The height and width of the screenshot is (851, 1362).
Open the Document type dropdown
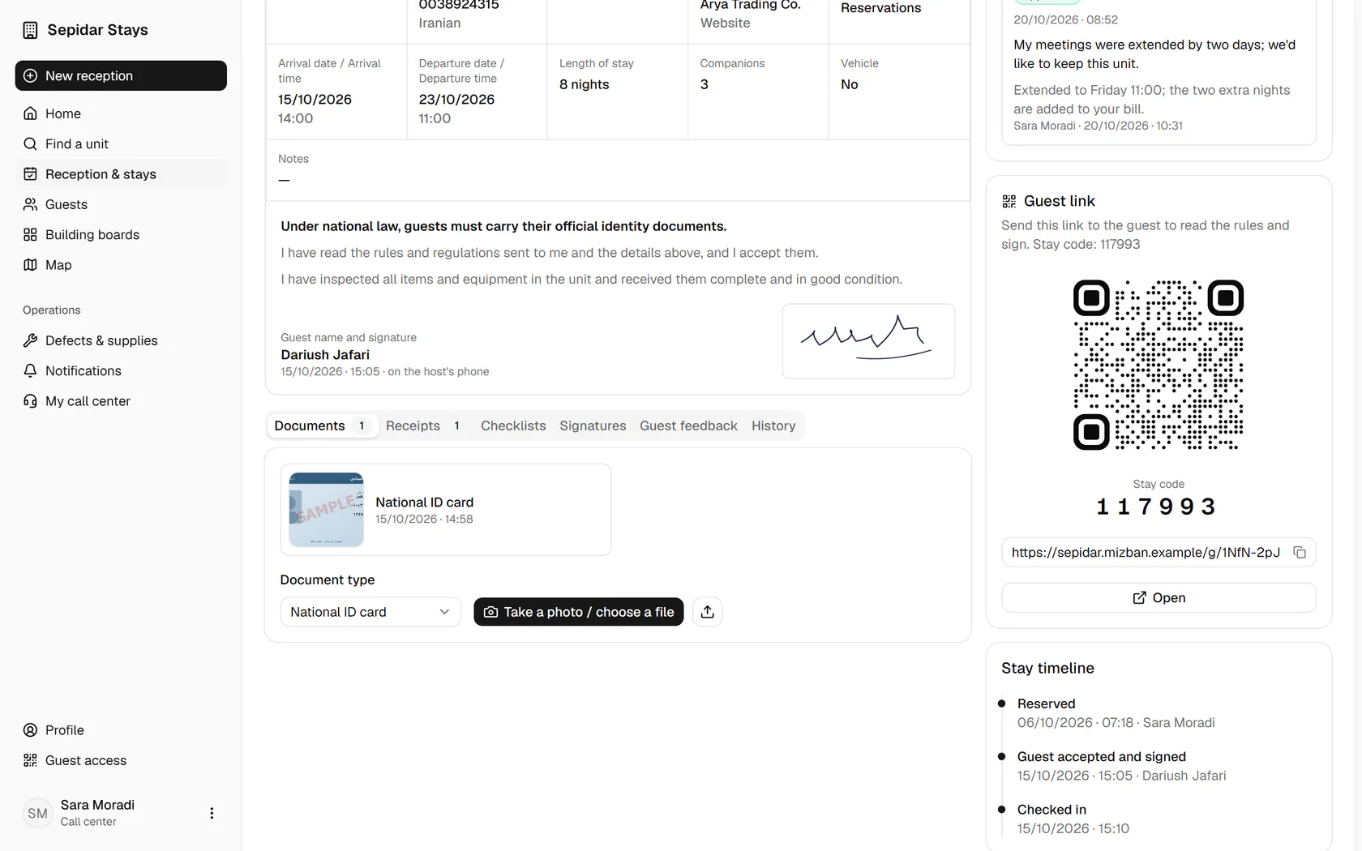click(x=370, y=612)
